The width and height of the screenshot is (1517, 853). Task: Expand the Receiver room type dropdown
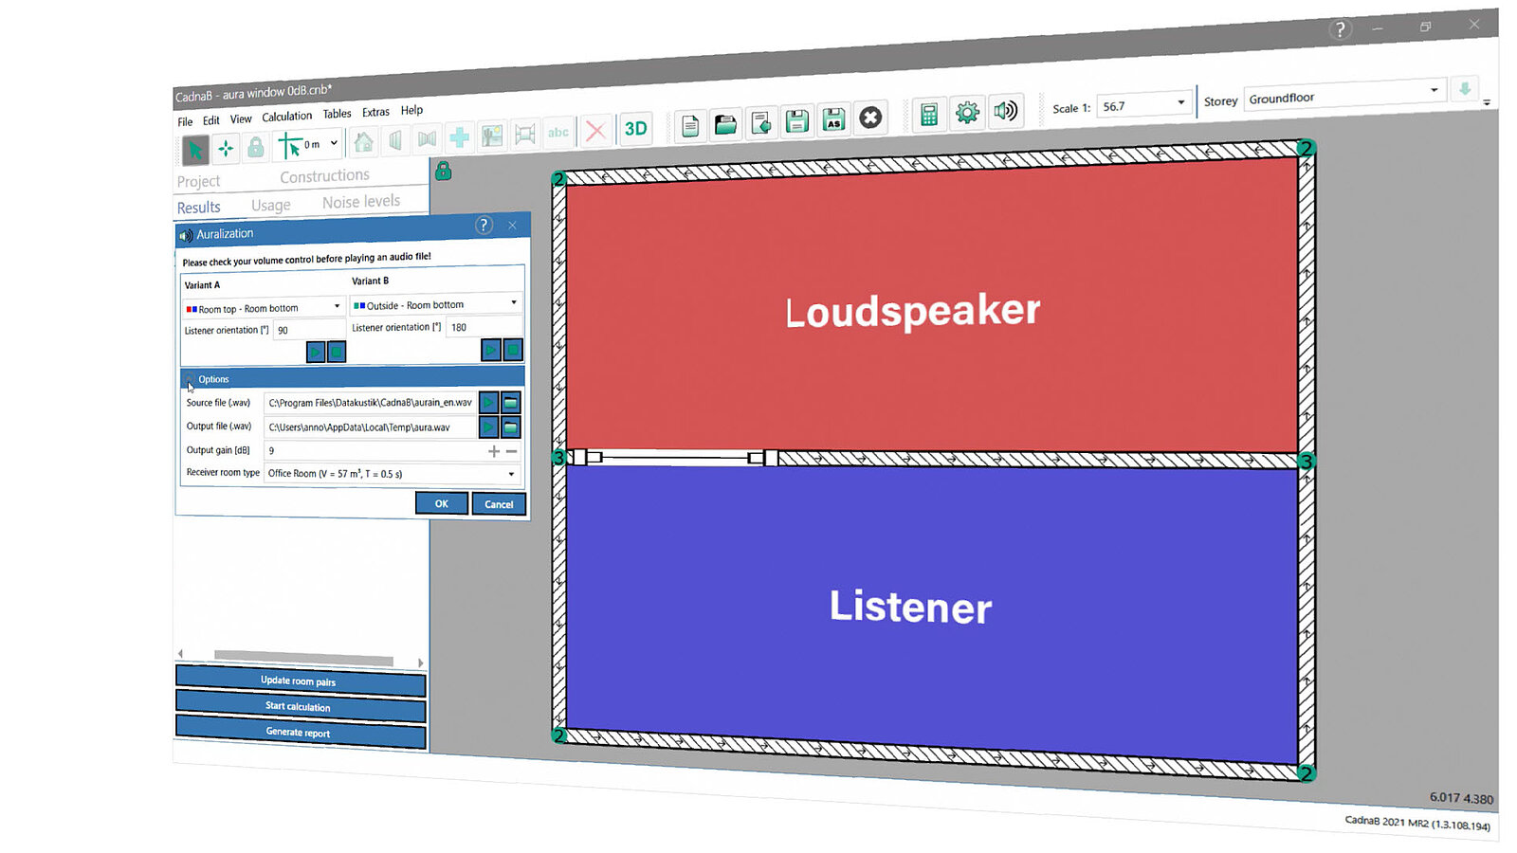point(393,473)
